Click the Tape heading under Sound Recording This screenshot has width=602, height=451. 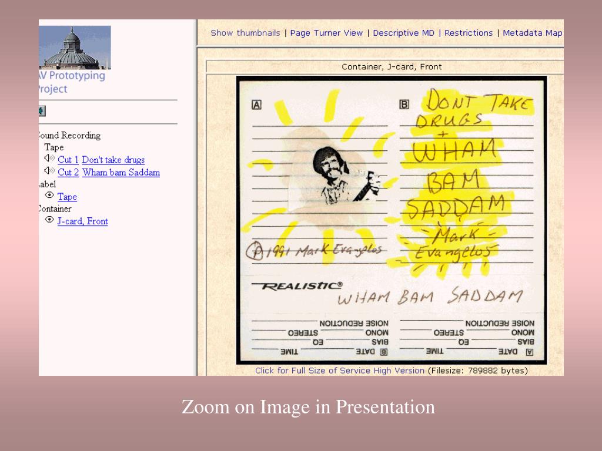click(x=53, y=147)
